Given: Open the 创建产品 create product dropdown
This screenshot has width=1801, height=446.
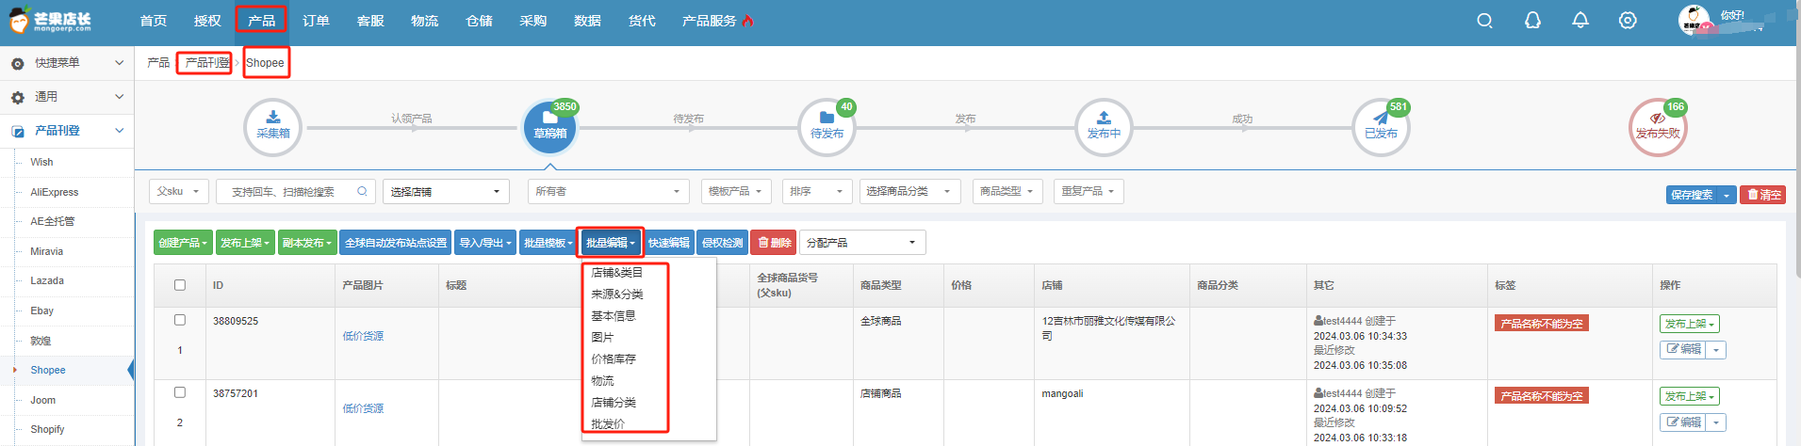Looking at the screenshot, I should click(183, 243).
